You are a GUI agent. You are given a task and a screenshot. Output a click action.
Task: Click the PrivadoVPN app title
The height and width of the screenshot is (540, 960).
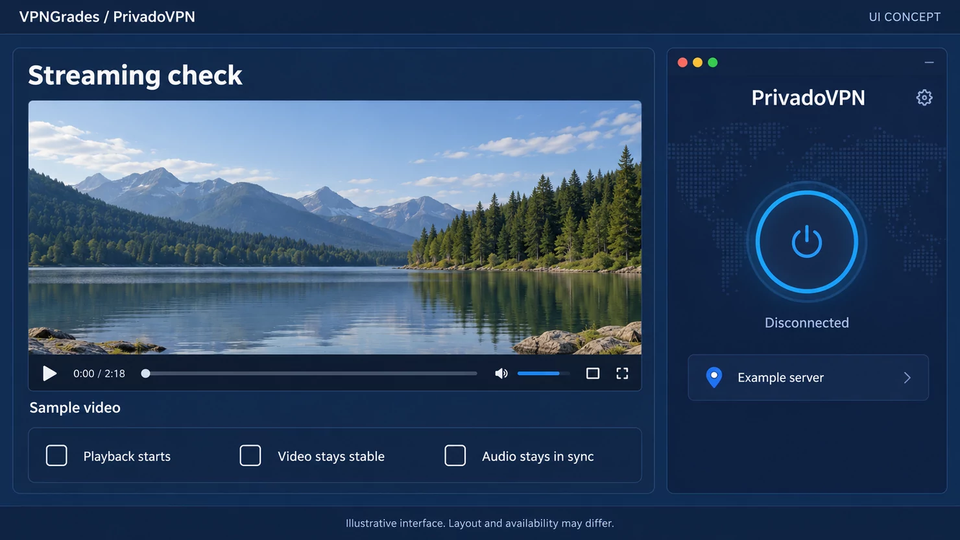coord(808,97)
